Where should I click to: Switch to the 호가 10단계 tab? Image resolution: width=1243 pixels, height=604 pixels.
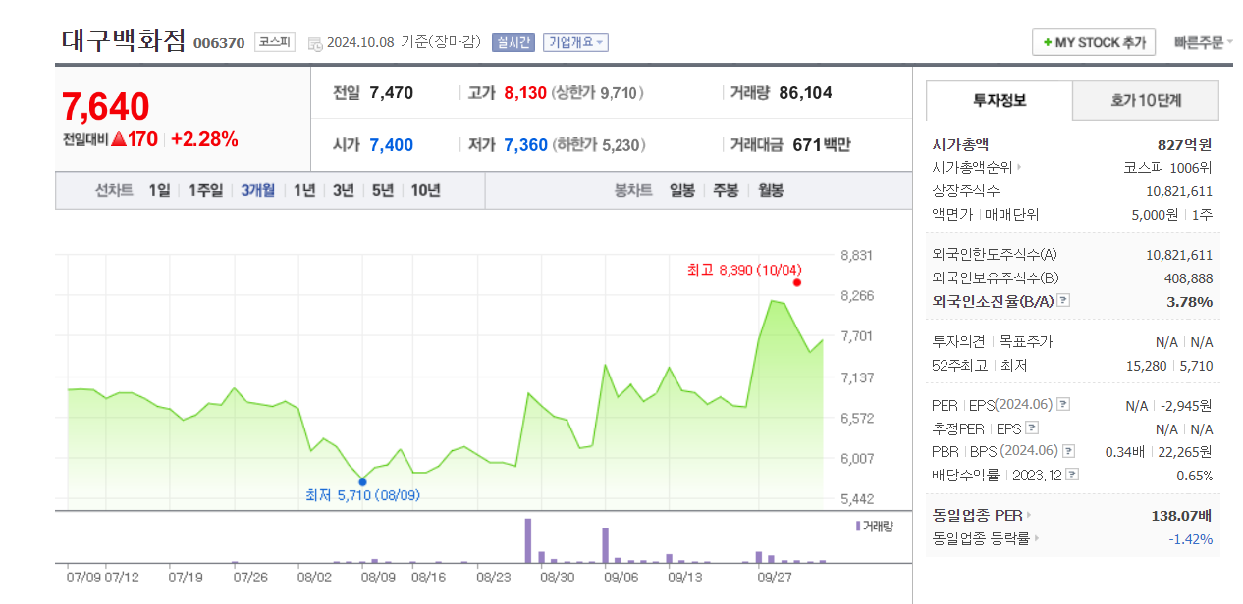pos(1145,101)
